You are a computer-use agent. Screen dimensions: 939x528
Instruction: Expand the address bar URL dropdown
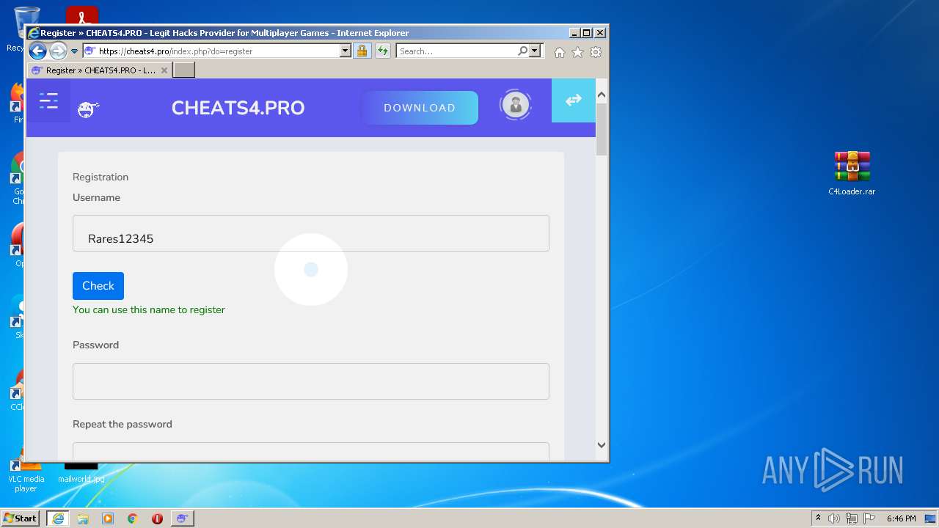346,51
